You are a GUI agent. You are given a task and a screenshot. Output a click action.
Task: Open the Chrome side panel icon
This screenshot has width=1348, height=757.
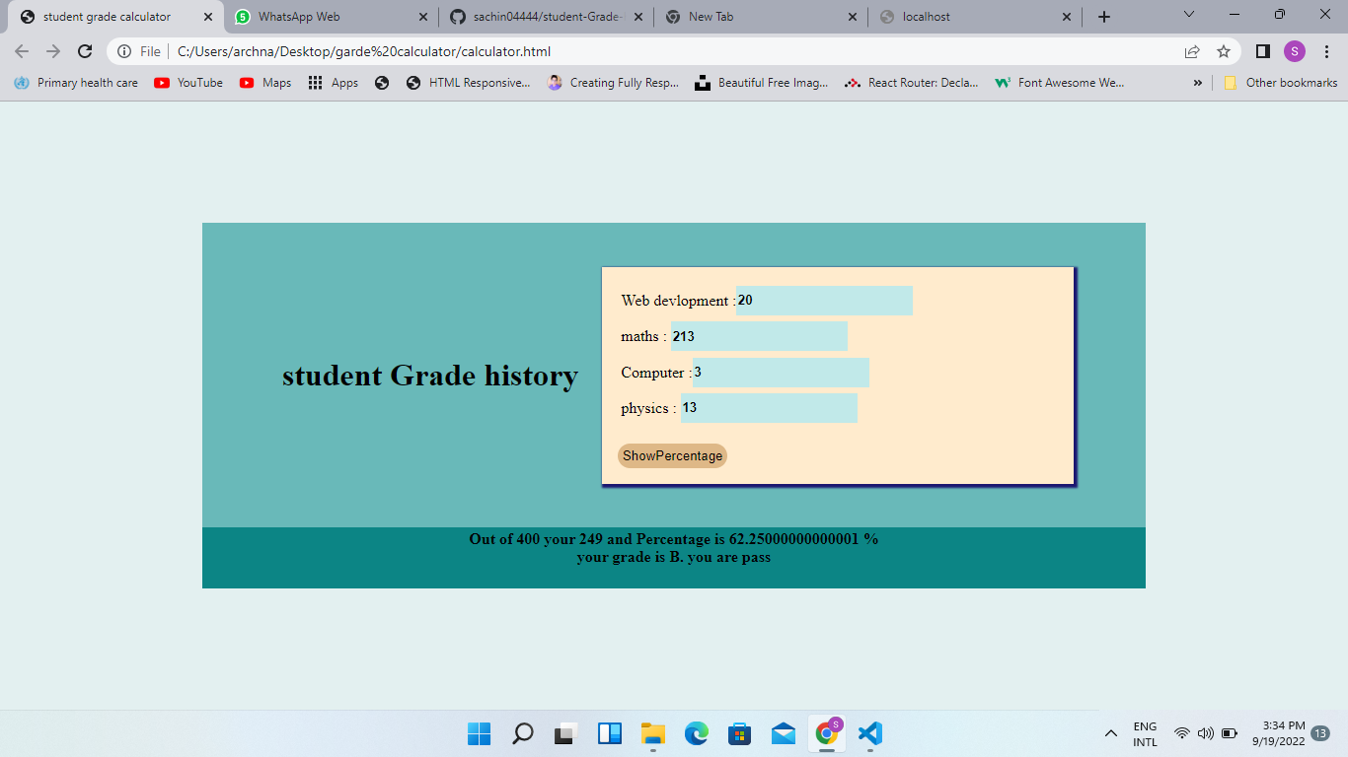(1262, 50)
